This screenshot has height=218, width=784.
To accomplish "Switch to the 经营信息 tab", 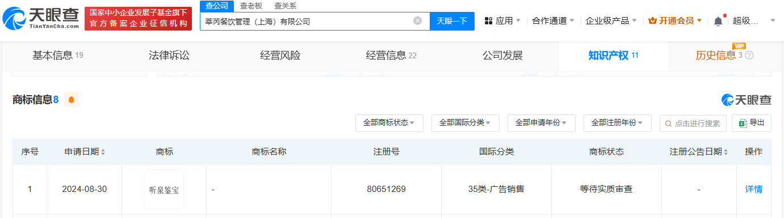I will 391,55.
